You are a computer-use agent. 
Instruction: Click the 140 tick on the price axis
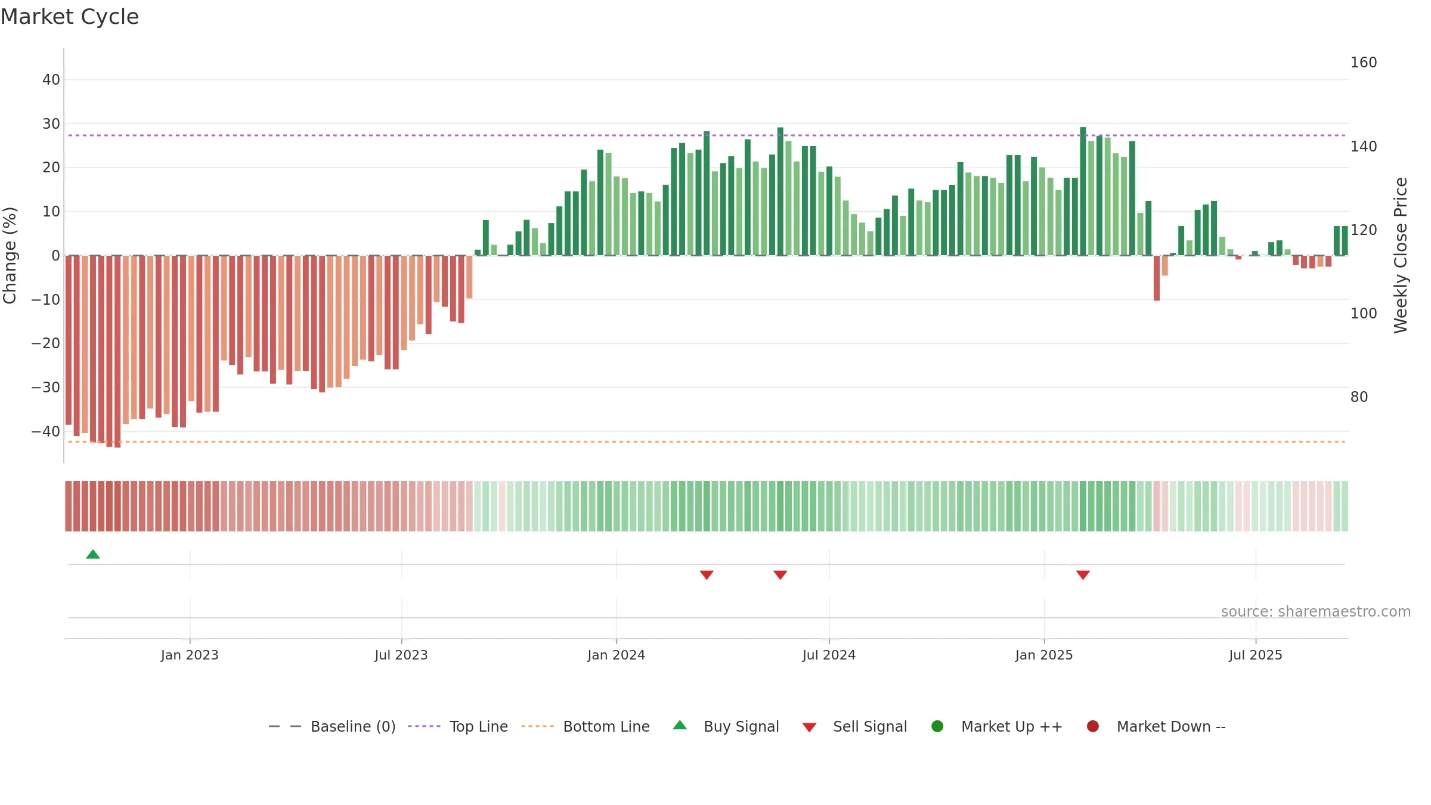coord(1364,147)
